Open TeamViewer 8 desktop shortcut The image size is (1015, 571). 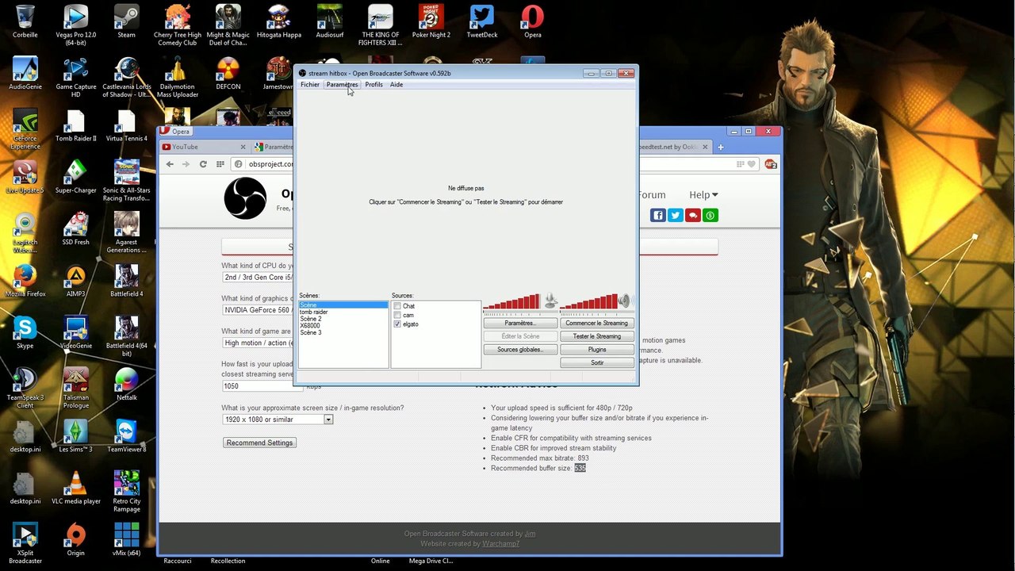pos(127,436)
